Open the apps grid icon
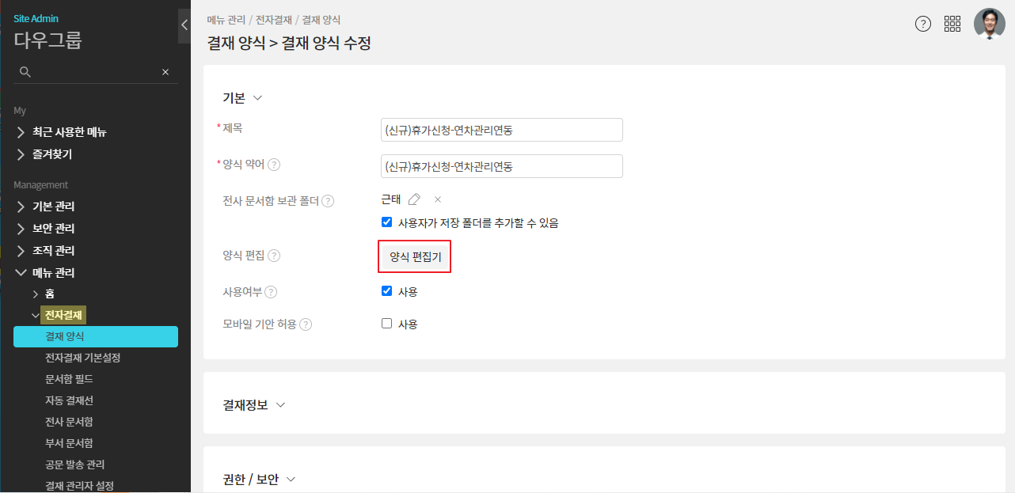 click(x=952, y=24)
